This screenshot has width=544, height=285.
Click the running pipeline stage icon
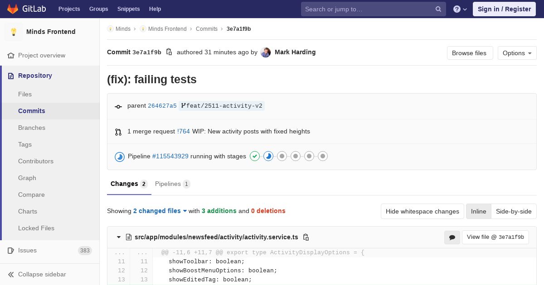(268, 157)
